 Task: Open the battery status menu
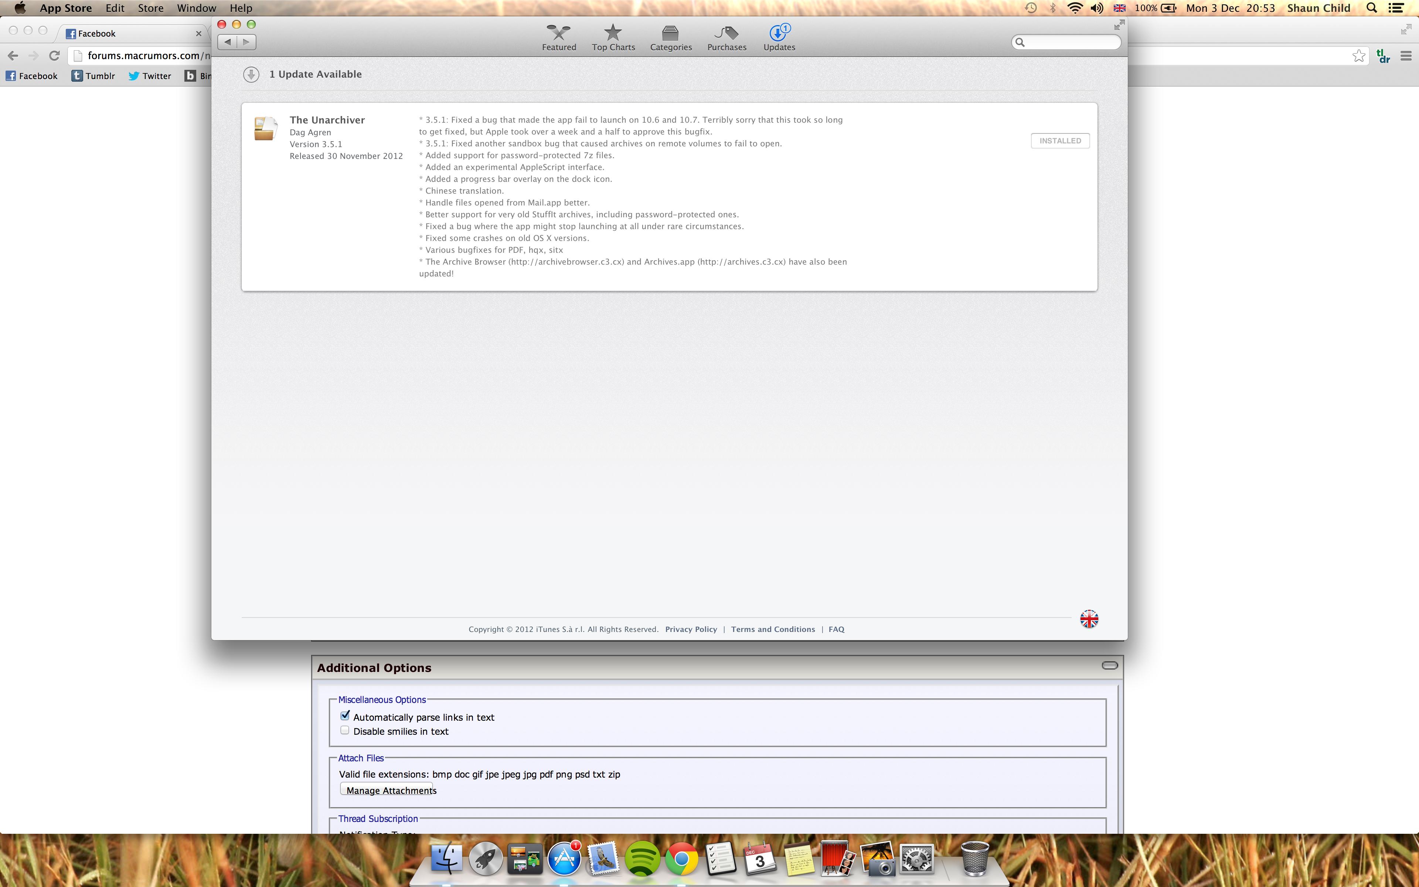pyautogui.click(x=1155, y=8)
